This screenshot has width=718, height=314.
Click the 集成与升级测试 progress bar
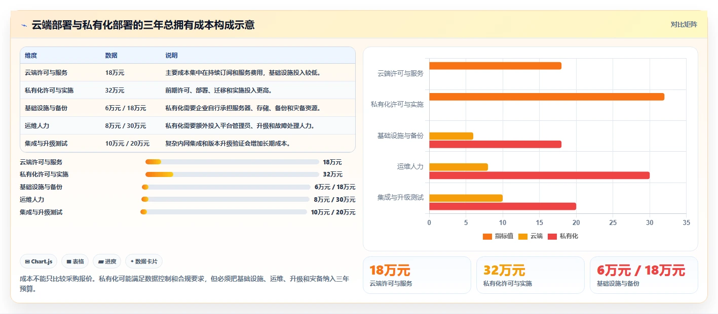coord(223,212)
